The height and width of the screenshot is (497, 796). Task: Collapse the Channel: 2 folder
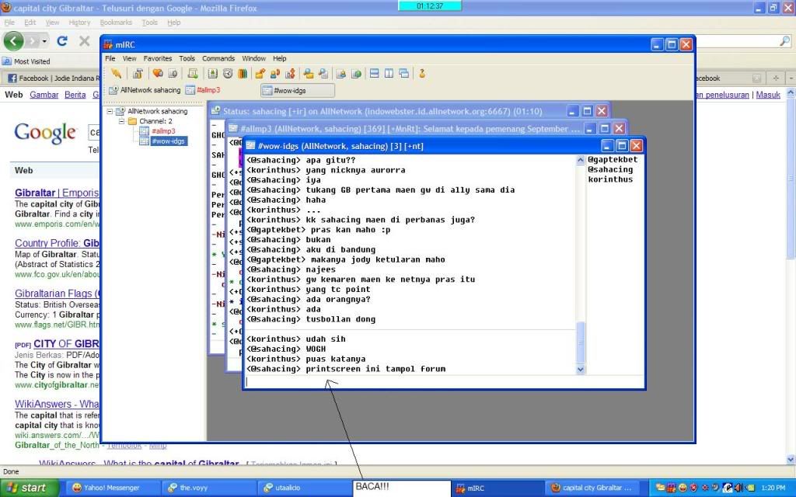click(121, 122)
